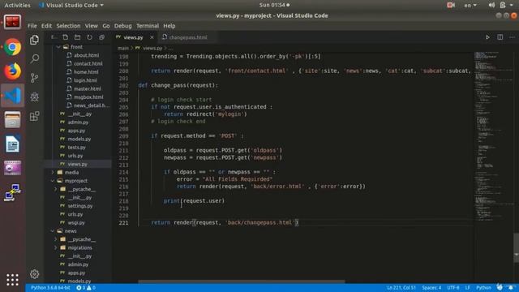Expand the migrations folder

pos(56,247)
